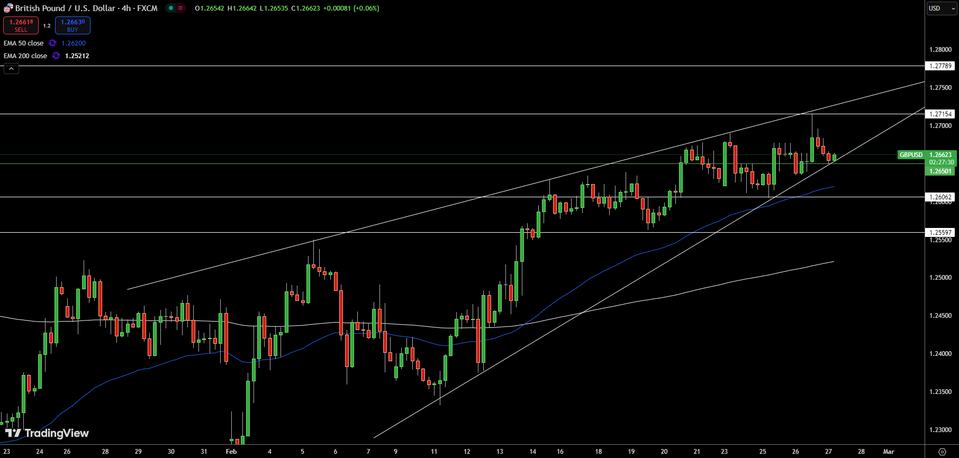Select the 1.27789 horizontal line price label
The image size is (959, 458).
(x=940, y=66)
